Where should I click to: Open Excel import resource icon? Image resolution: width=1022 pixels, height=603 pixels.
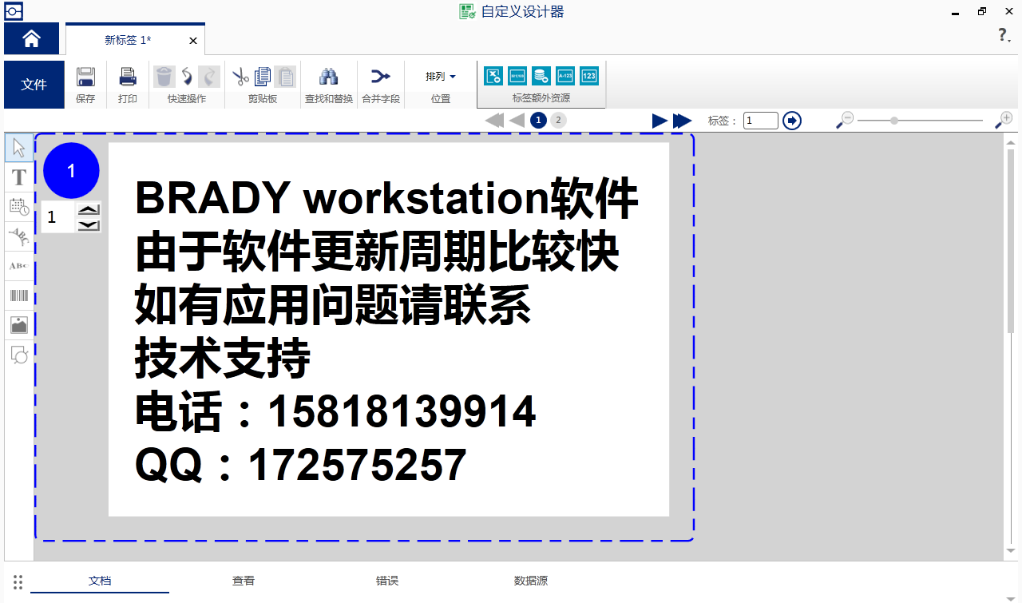click(x=493, y=76)
